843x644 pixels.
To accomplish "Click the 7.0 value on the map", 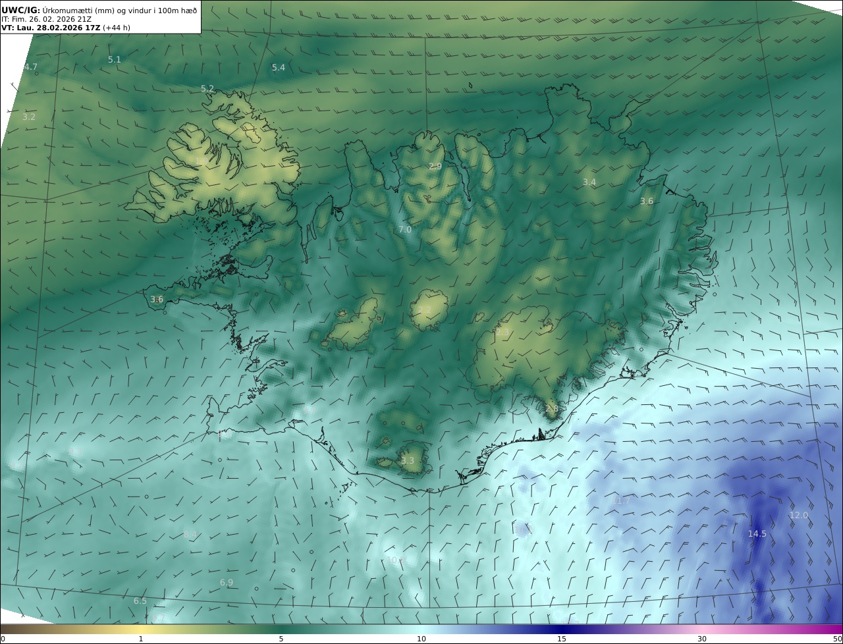I will pyautogui.click(x=405, y=230).
